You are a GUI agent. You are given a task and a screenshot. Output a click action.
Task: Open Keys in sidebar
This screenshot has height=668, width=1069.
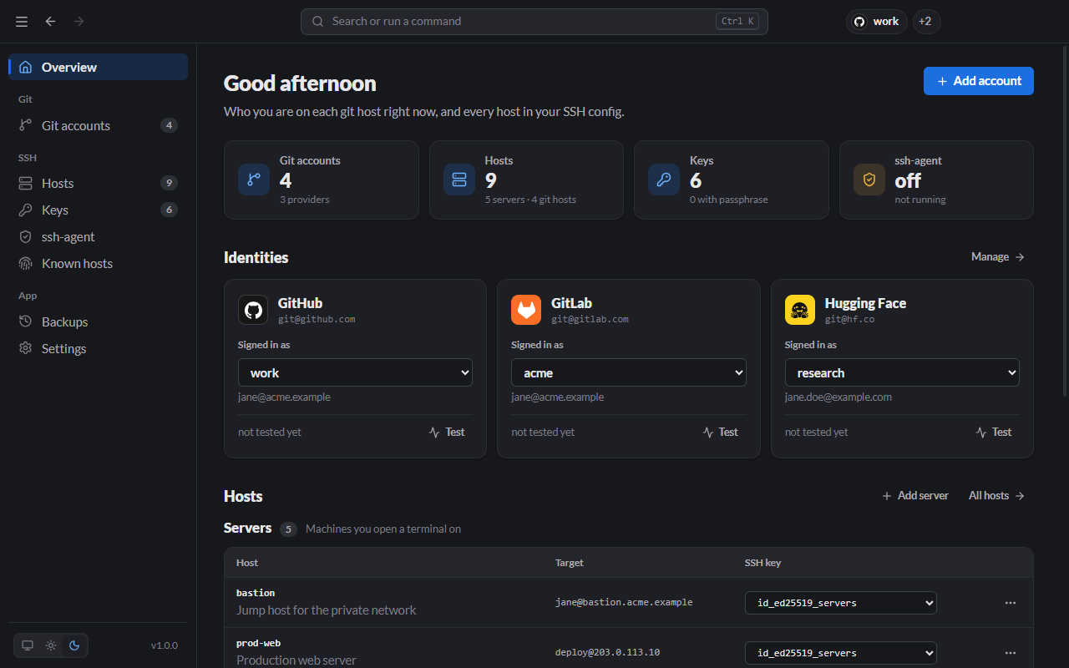tap(99, 210)
